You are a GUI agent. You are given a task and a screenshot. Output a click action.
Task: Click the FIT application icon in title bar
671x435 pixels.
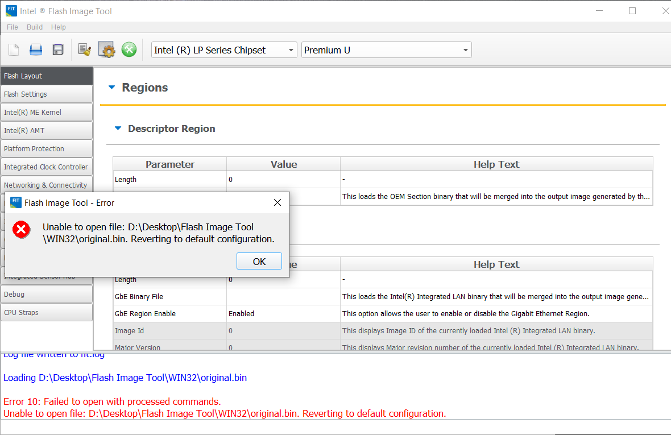pyautogui.click(x=11, y=11)
